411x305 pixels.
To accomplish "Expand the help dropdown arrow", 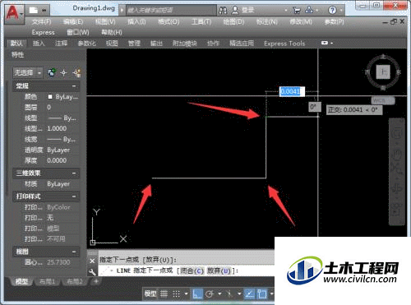I will (x=341, y=11).
